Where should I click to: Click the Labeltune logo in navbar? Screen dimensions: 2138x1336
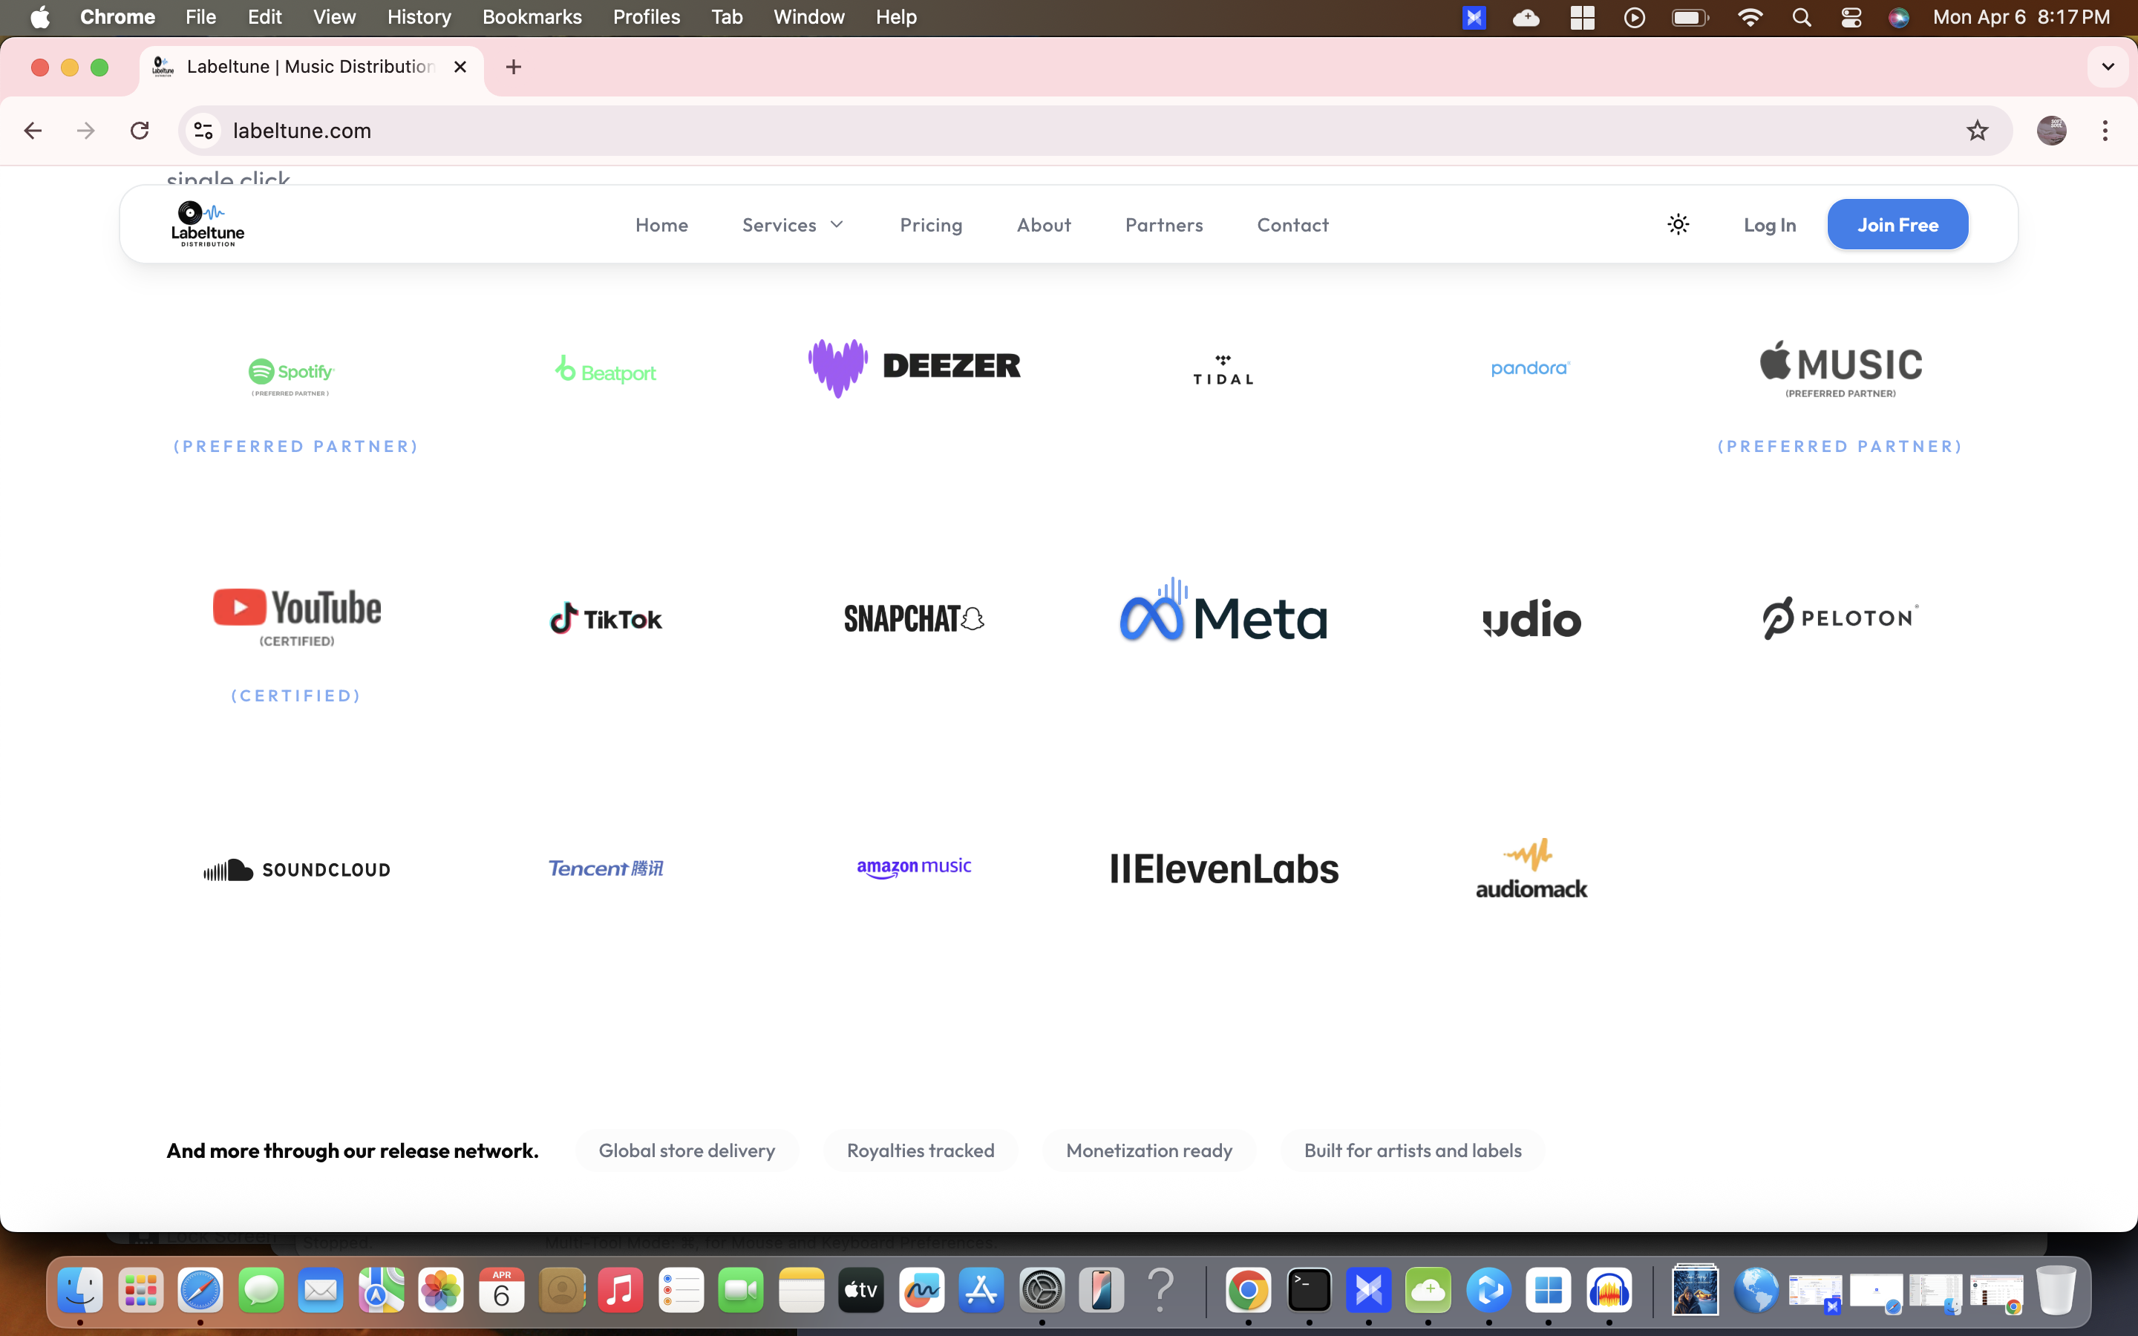coord(208,224)
